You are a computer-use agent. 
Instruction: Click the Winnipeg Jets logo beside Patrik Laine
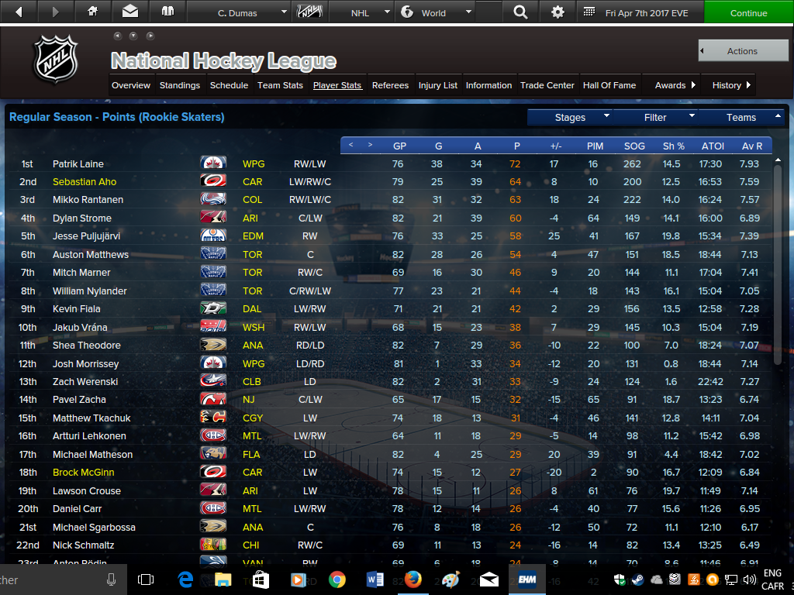(x=213, y=163)
